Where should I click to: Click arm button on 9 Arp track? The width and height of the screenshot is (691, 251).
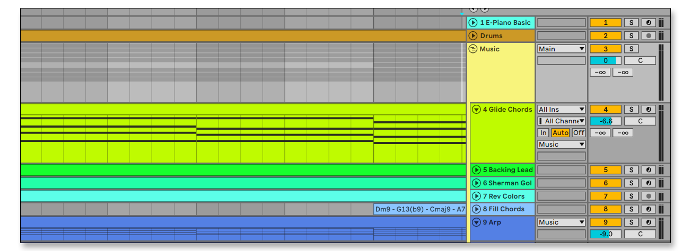pyautogui.click(x=648, y=223)
